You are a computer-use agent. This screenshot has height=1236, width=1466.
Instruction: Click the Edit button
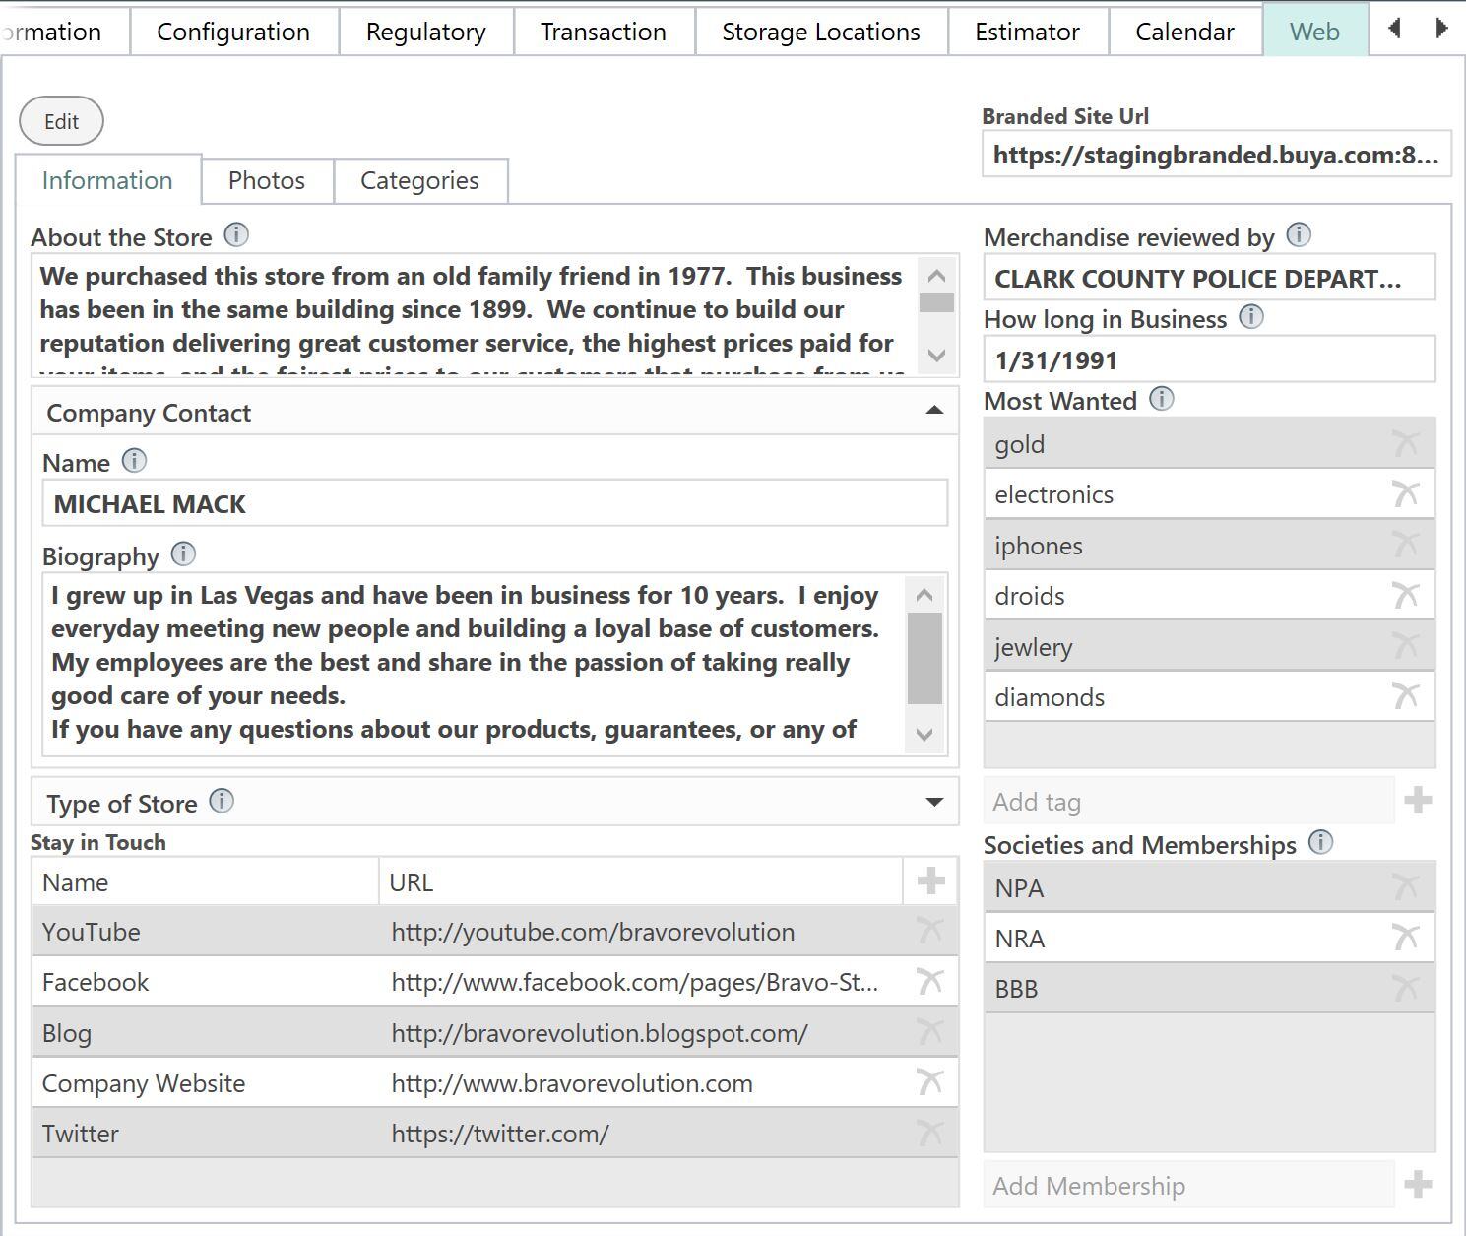(61, 121)
